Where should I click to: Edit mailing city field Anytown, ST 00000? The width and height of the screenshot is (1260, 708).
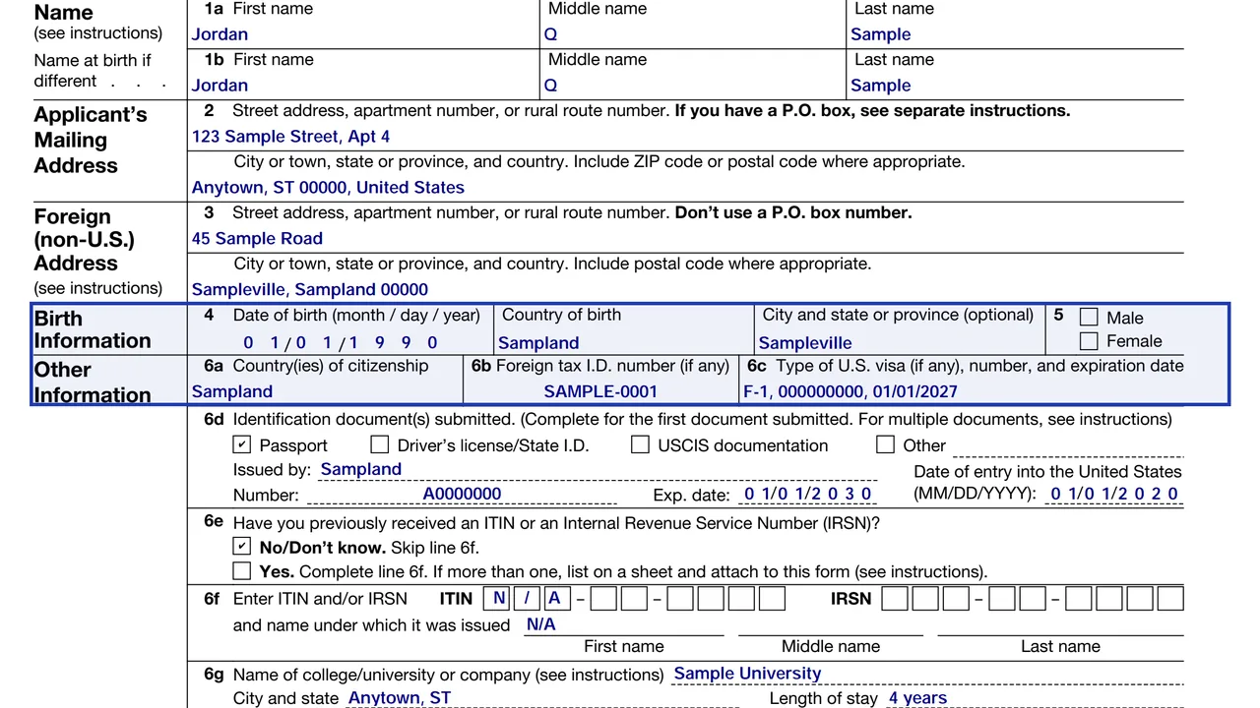(686, 188)
